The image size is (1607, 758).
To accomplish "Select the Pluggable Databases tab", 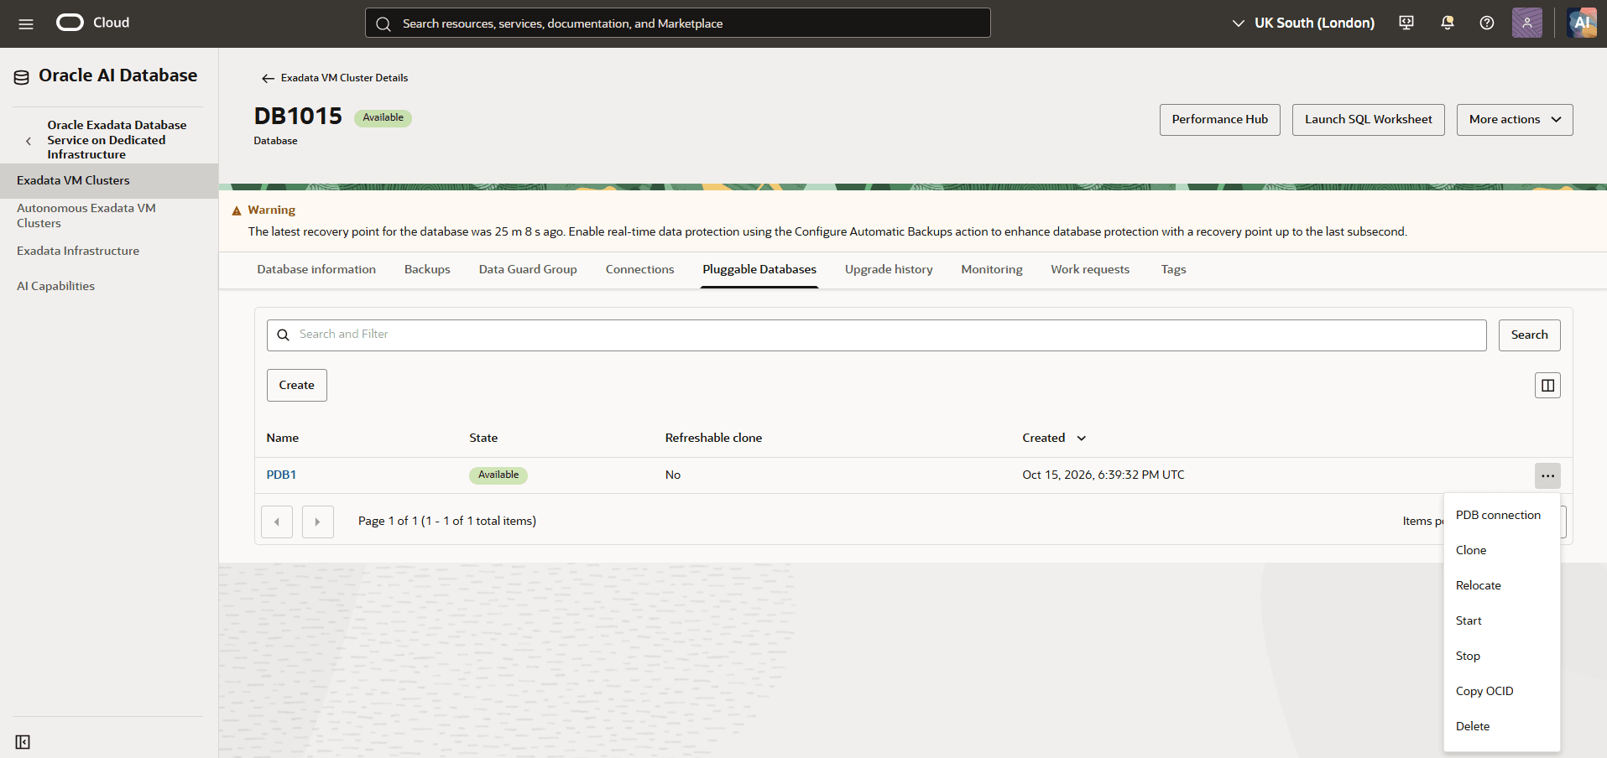I will (759, 270).
